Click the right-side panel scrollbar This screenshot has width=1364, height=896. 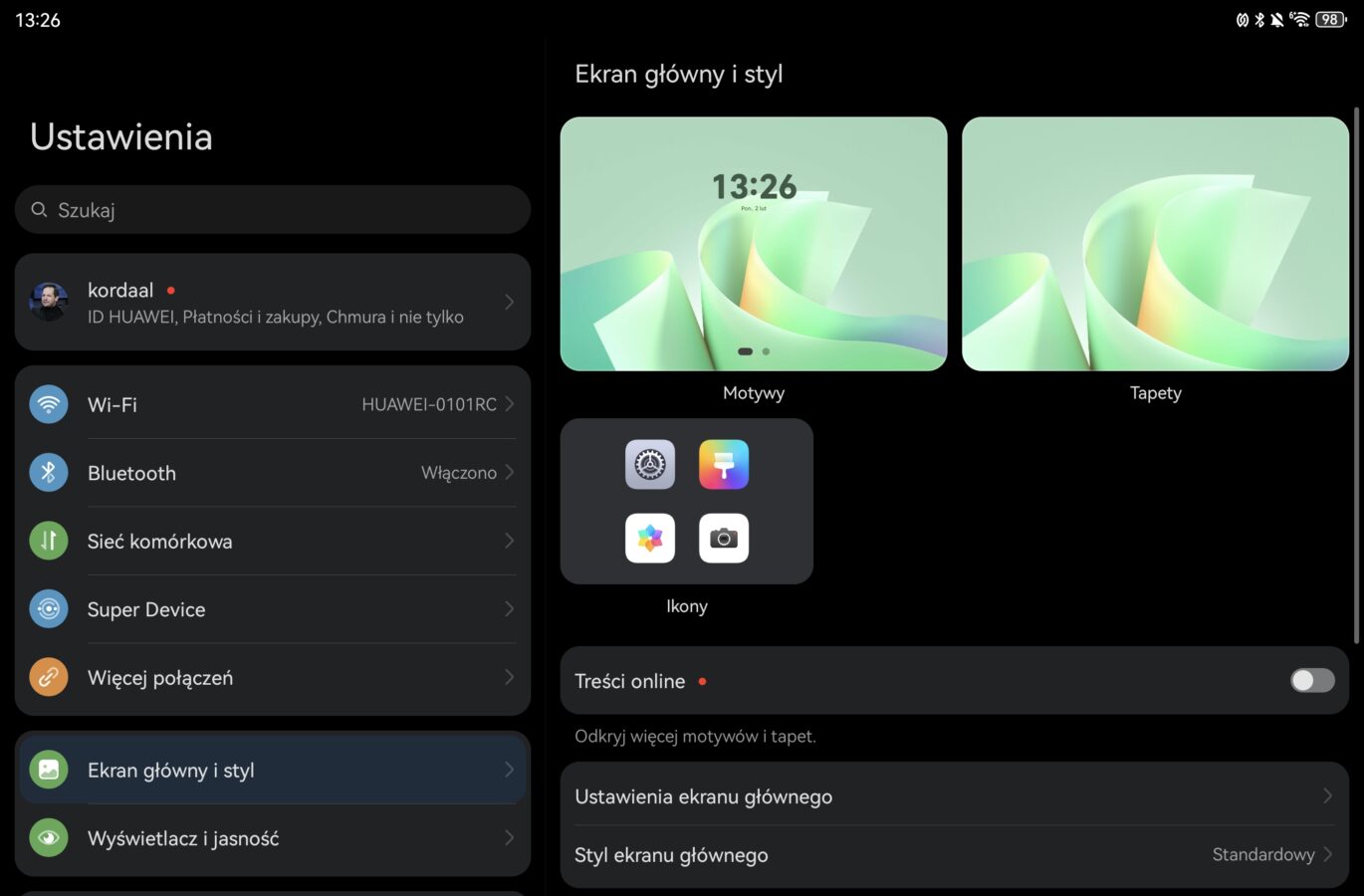(1355, 376)
